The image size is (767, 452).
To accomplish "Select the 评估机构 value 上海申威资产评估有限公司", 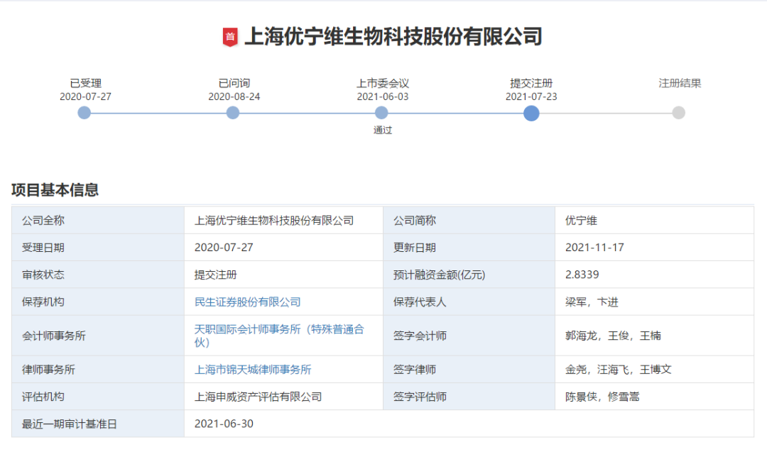I will 258,397.
